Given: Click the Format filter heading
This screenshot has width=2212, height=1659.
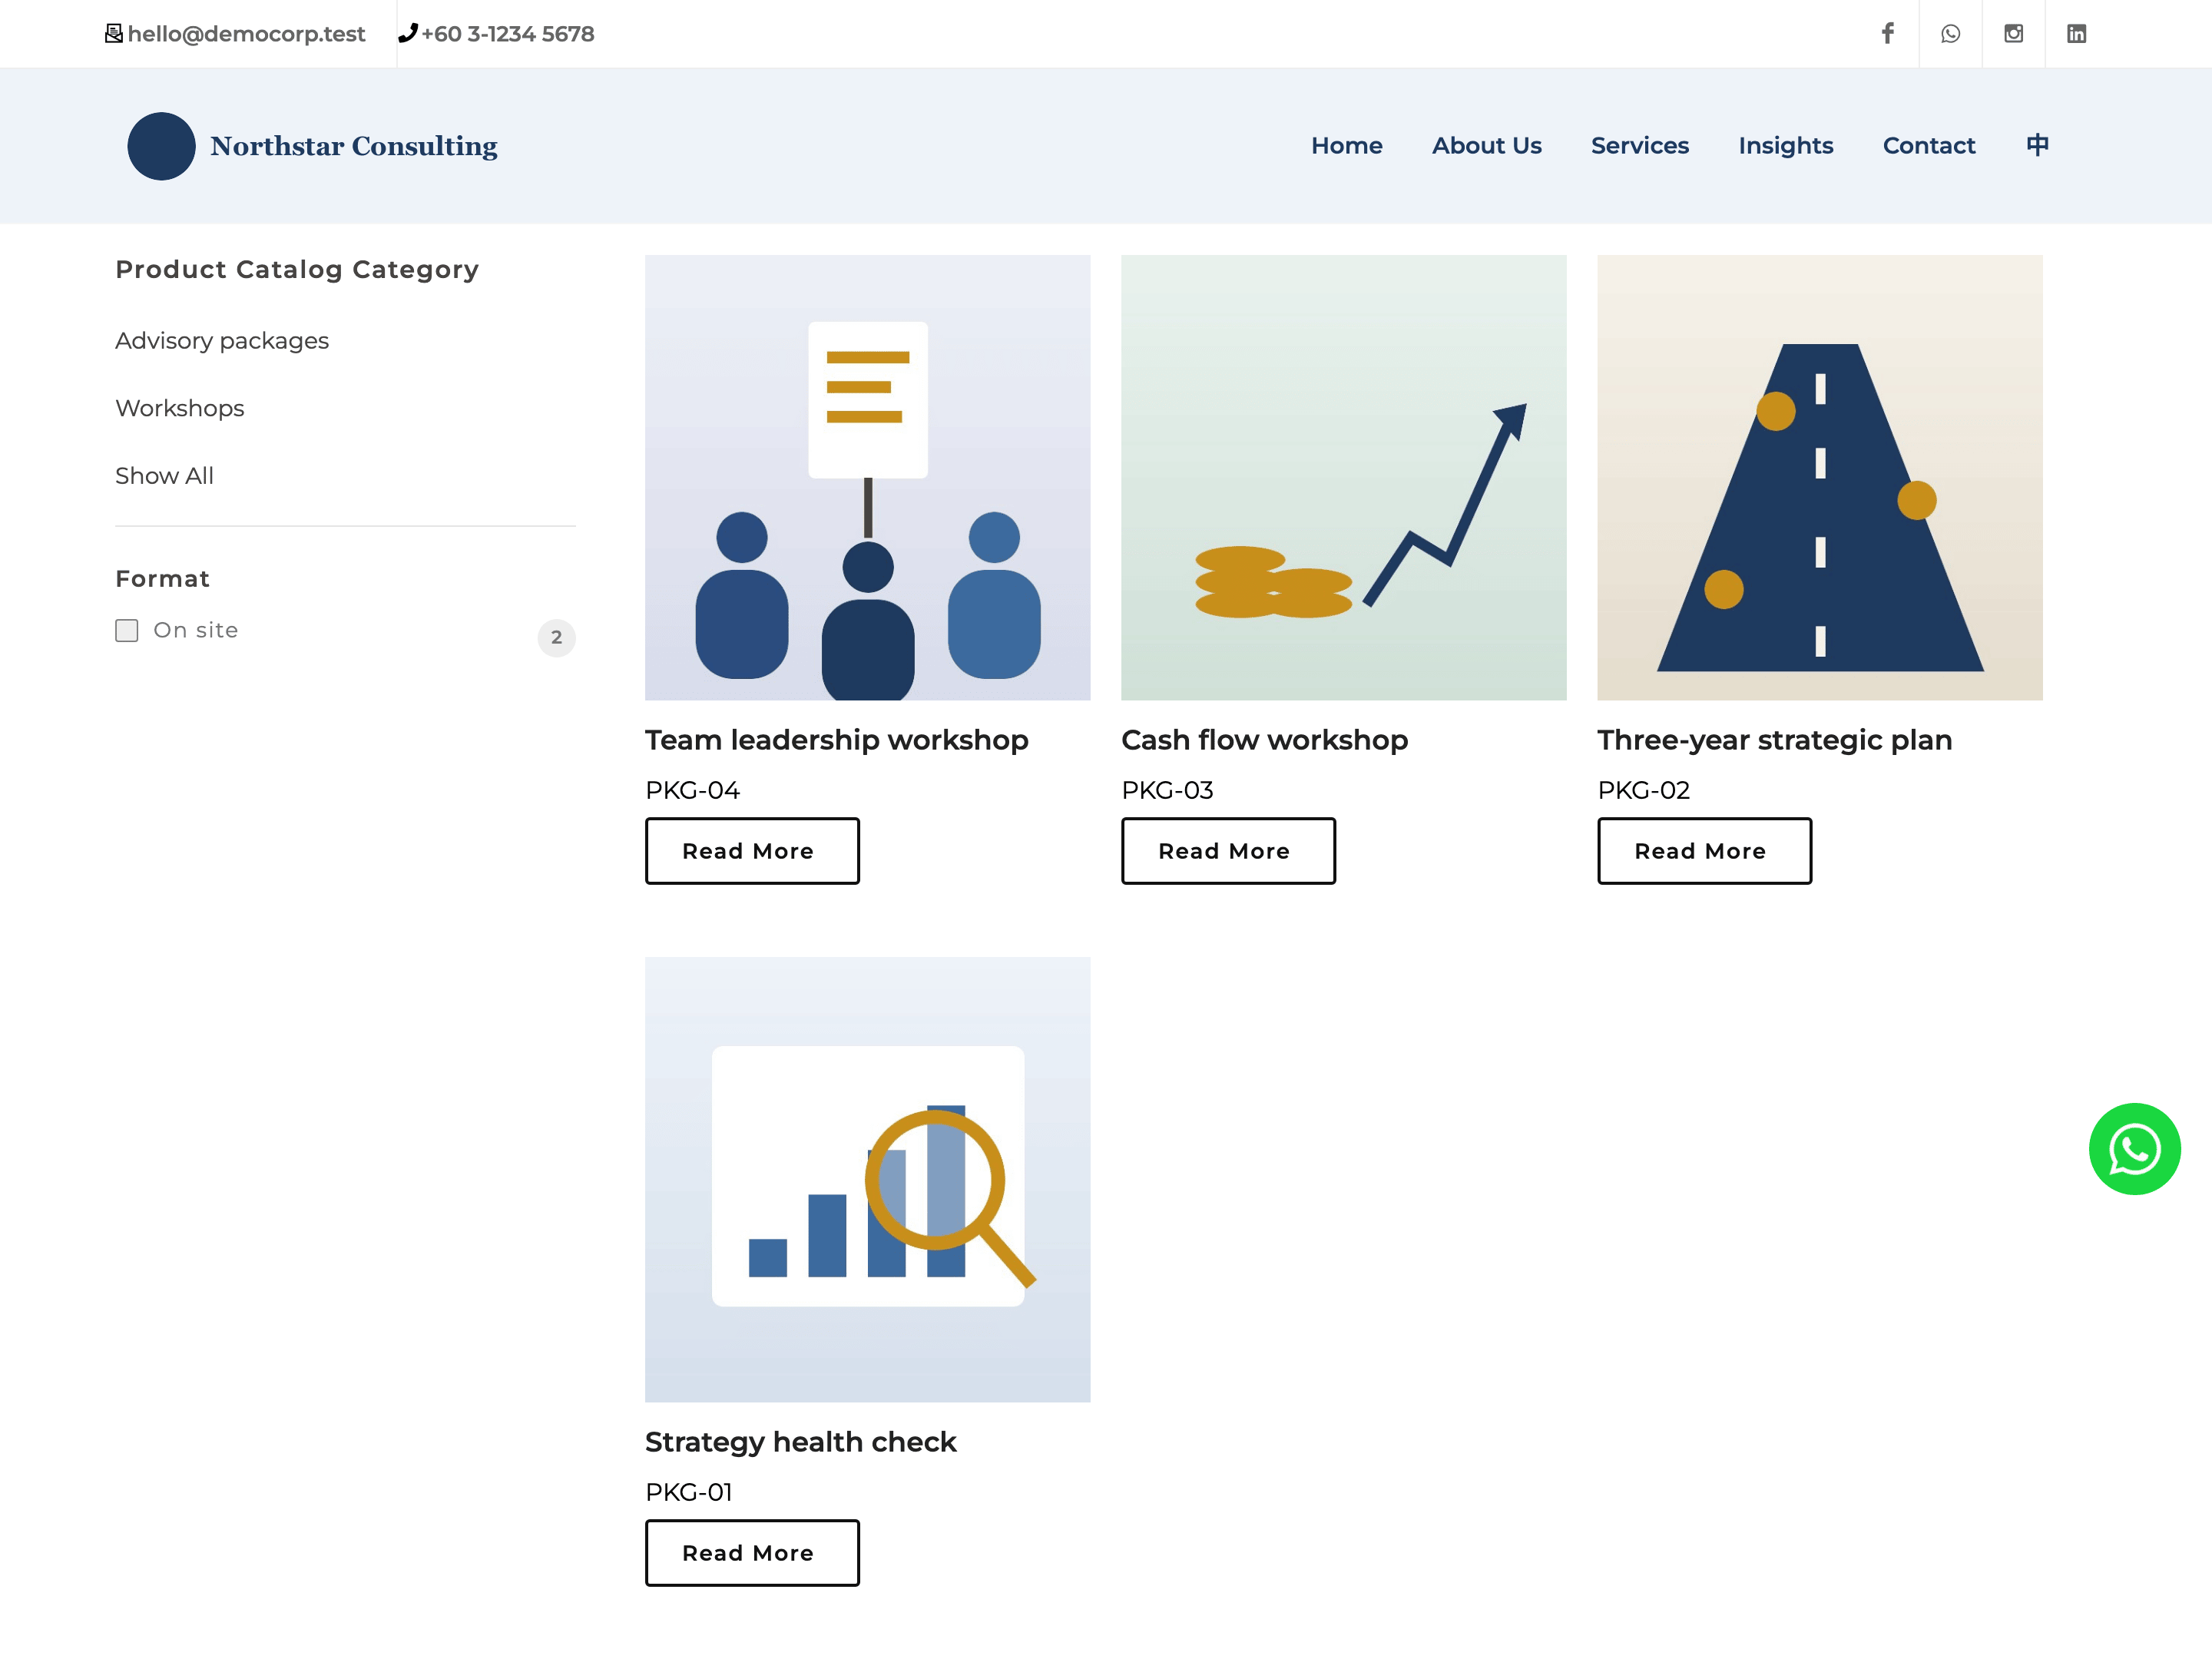Looking at the screenshot, I should coord(162,579).
